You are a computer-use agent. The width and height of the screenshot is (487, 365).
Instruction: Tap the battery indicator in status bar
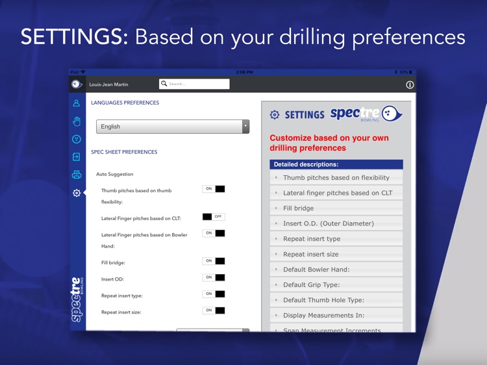[410, 72]
